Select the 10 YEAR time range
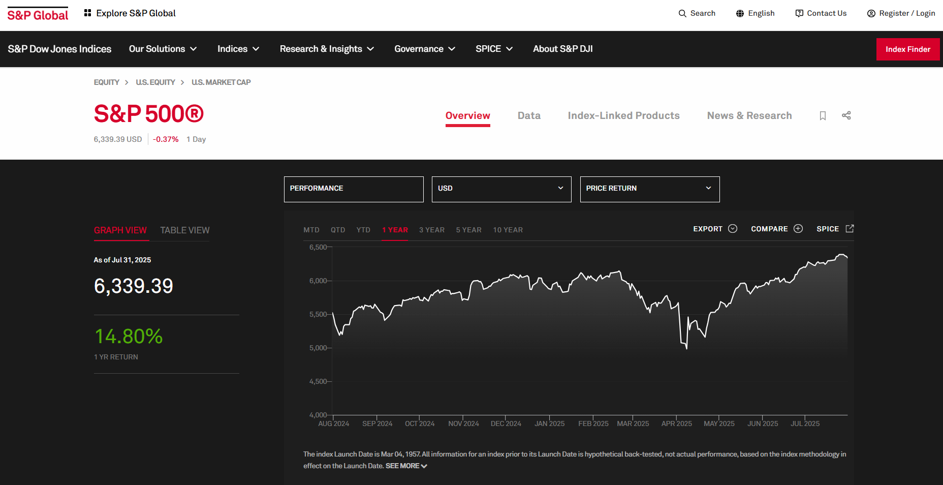943x485 pixels. [x=508, y=230]
